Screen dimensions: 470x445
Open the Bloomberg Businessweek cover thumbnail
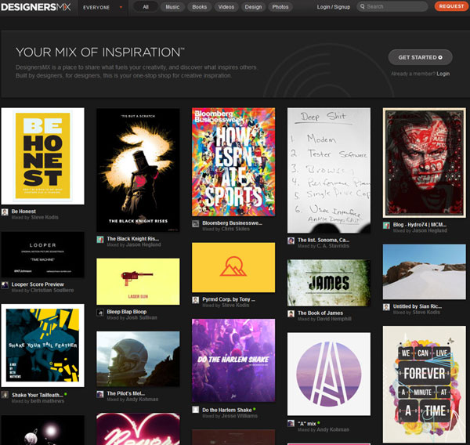[233, 162]
